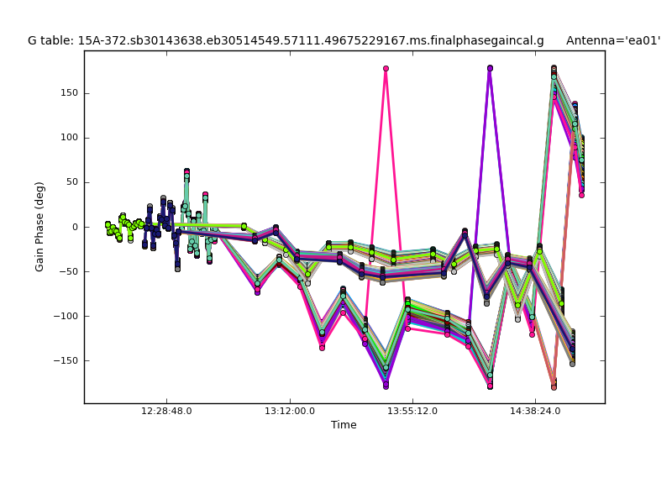672x504 pixels.
Task: Click the first green data marker at plot start
Action: tap(108, 224)
